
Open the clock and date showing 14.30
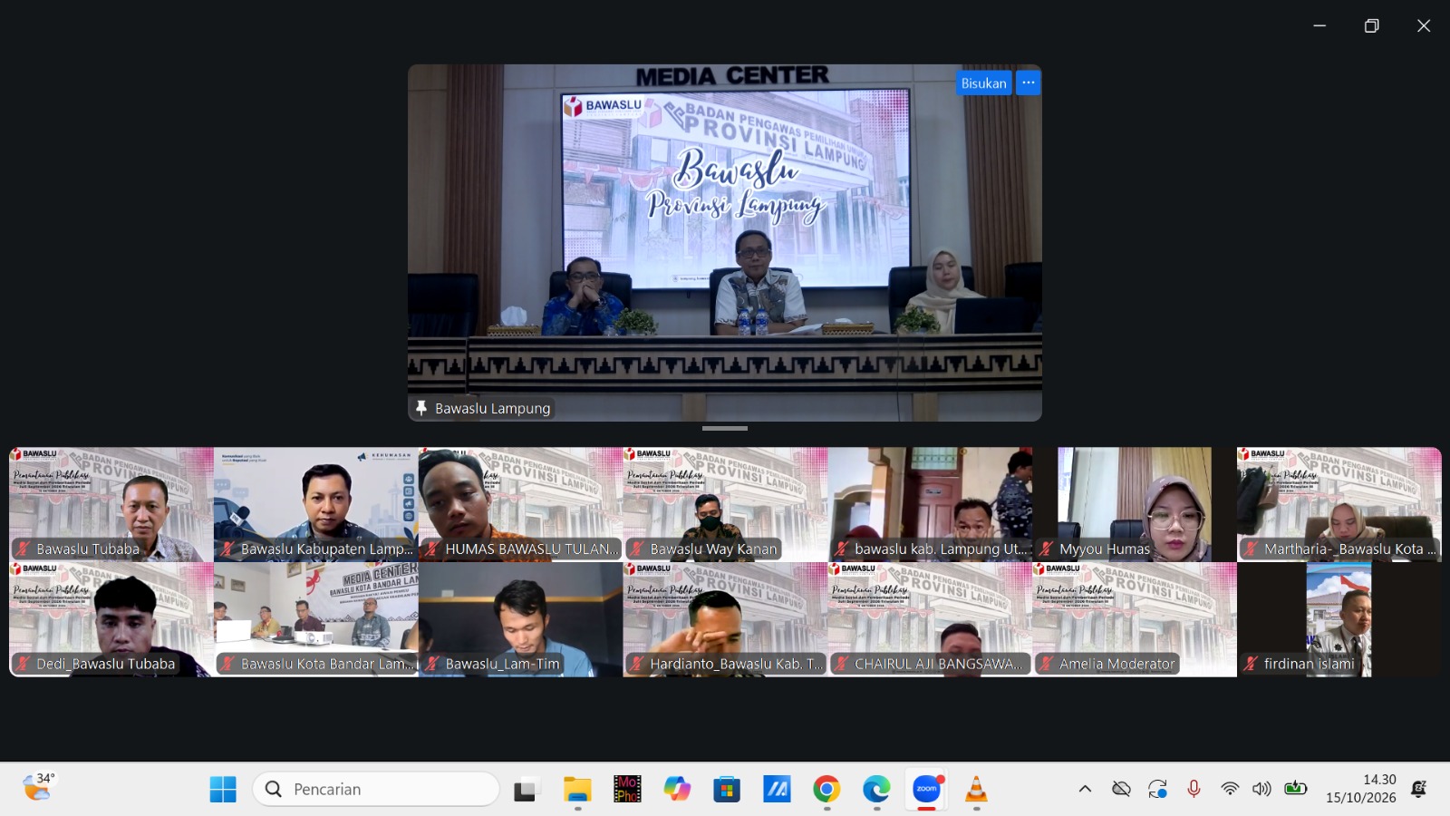pos(1361,789)
